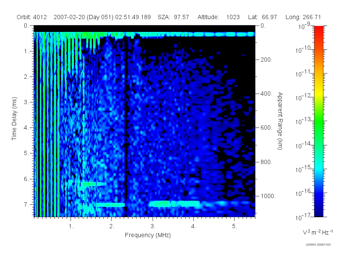Click the 'Time Delay (ms)' axis label
Viewport: 340px width, 255px height.
coord(14,119)
